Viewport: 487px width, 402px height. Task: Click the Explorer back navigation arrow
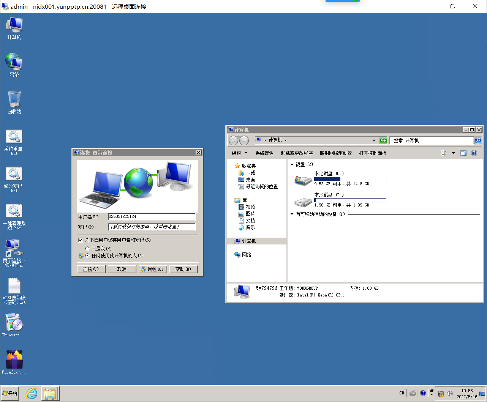click(x=233, y=140)
